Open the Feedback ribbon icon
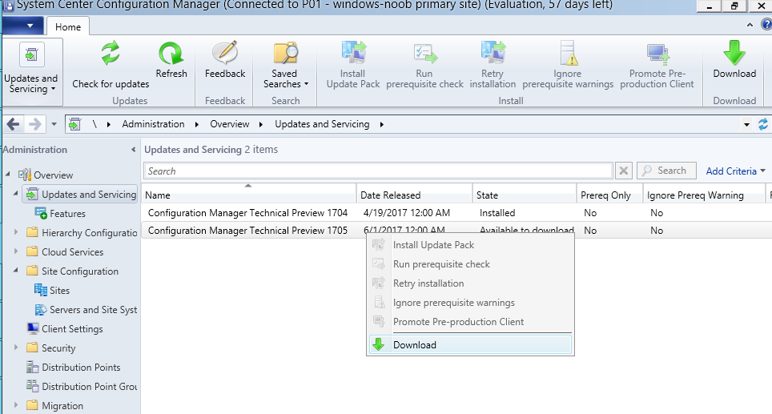Image resolution: width=772 pixels, height=414 pixels. (225, 53)
